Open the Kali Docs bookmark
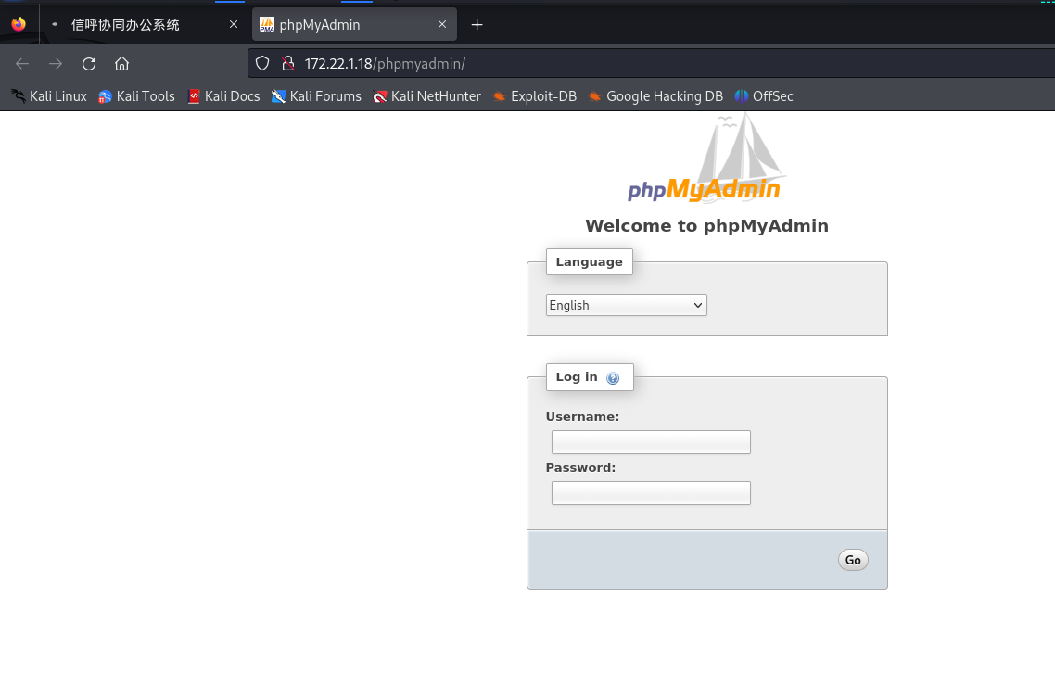The height and width of the screenshot is (685, 1055). pyautogui.click(x=223, y=96)
